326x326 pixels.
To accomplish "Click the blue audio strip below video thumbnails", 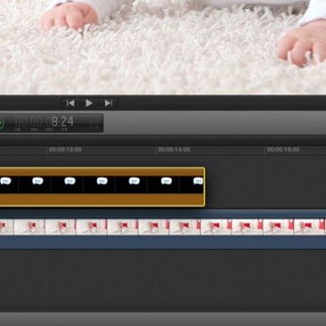I will click(163, 242).
